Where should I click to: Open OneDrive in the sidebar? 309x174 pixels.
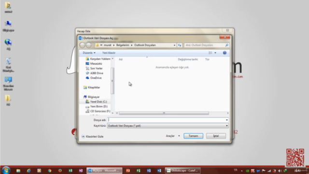point(94,78)
